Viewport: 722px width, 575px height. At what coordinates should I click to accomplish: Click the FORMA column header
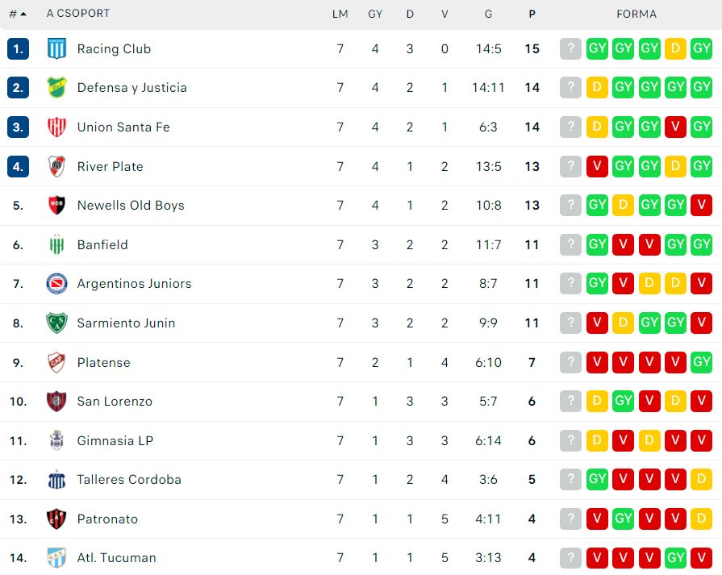pos(636,15)
